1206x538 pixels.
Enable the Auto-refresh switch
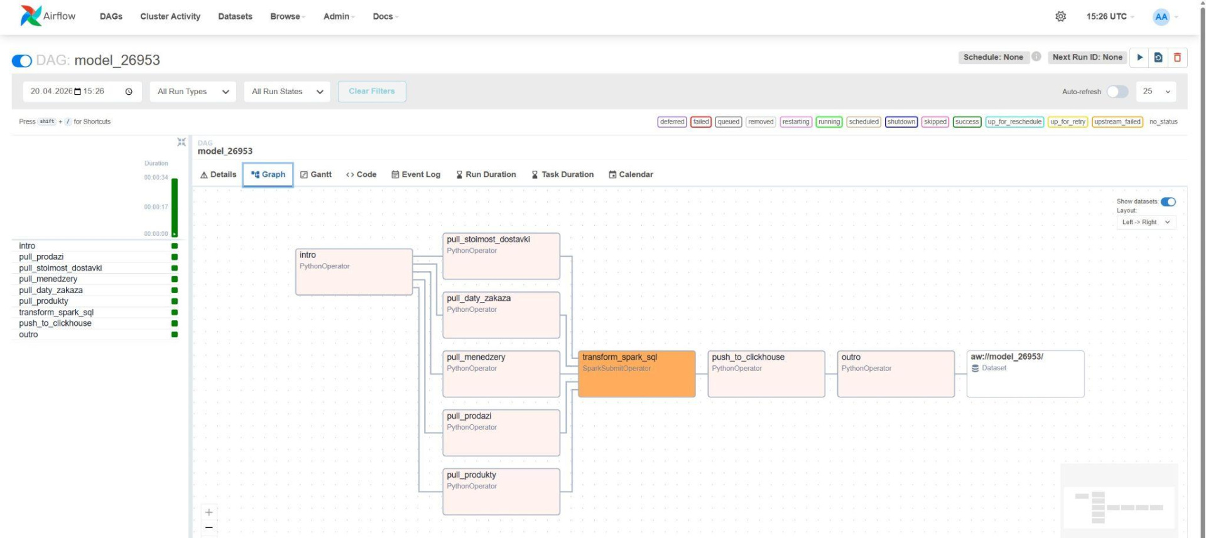point(1117,92)
